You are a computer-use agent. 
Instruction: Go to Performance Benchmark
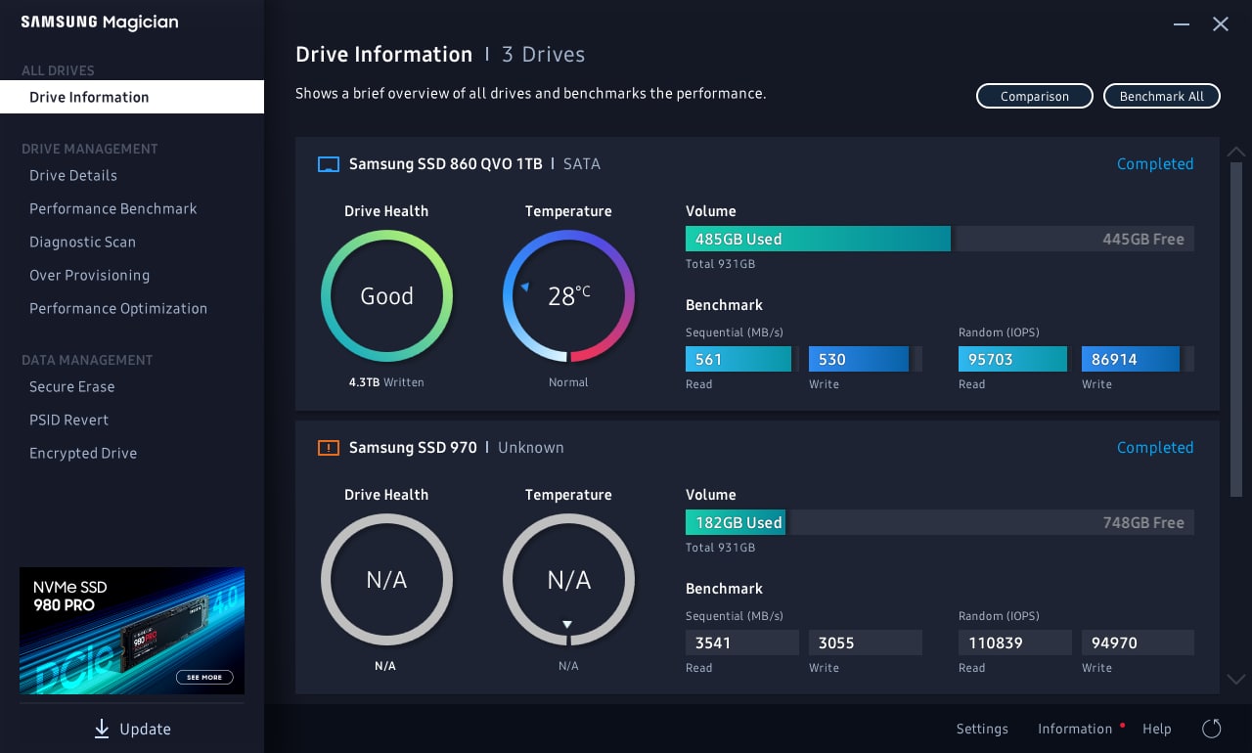coord(113,208)
